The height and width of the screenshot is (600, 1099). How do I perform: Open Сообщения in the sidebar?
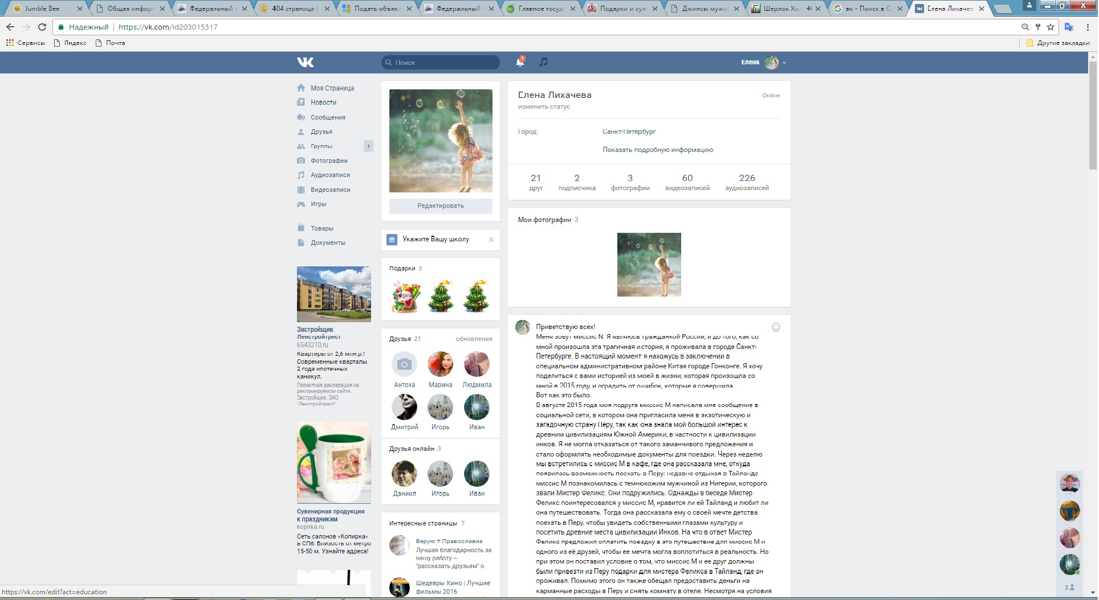click(328, 117)
